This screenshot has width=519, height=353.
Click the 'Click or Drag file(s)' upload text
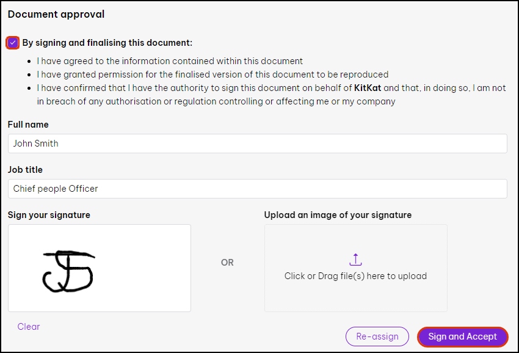[x=355, y=276]
